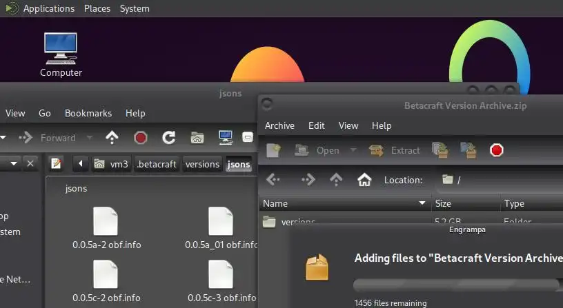Sort archive list by Size column

[466, 204]
